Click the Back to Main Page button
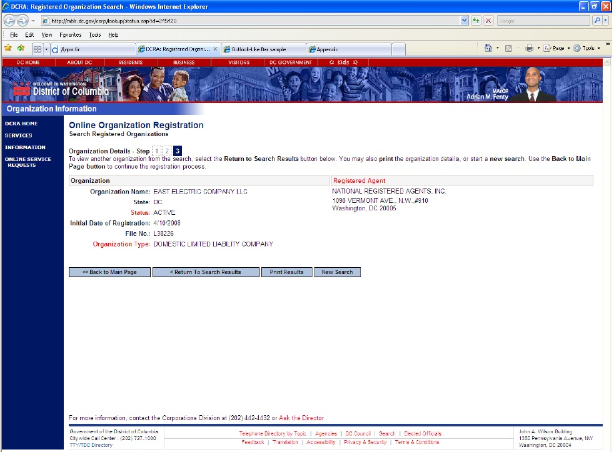 (109, 272)
